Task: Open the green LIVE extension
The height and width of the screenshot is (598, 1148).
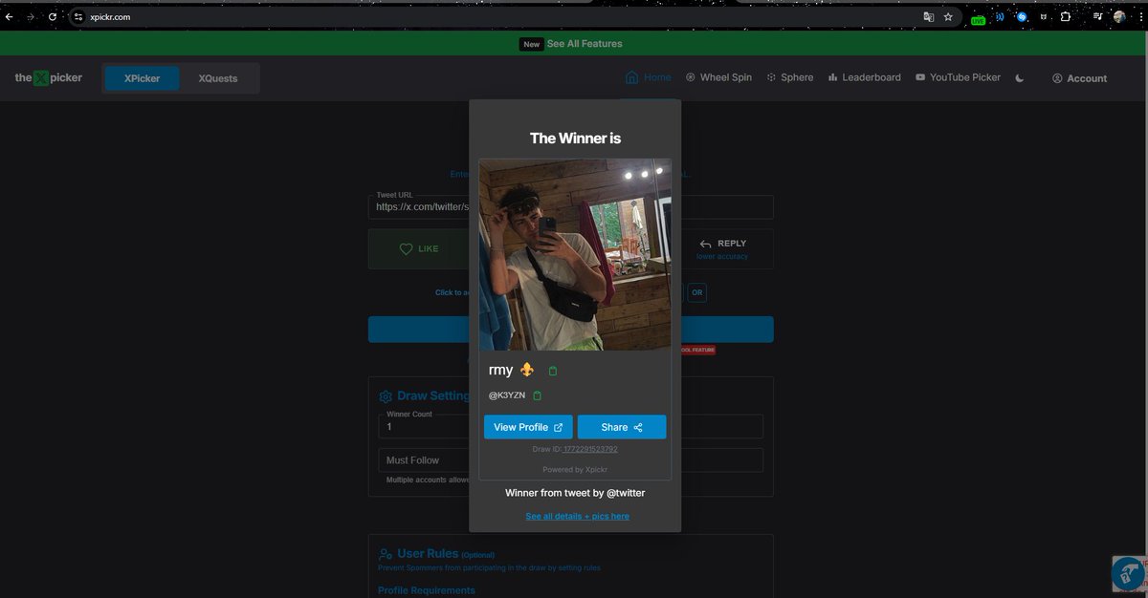Action: tap(978, 18)
